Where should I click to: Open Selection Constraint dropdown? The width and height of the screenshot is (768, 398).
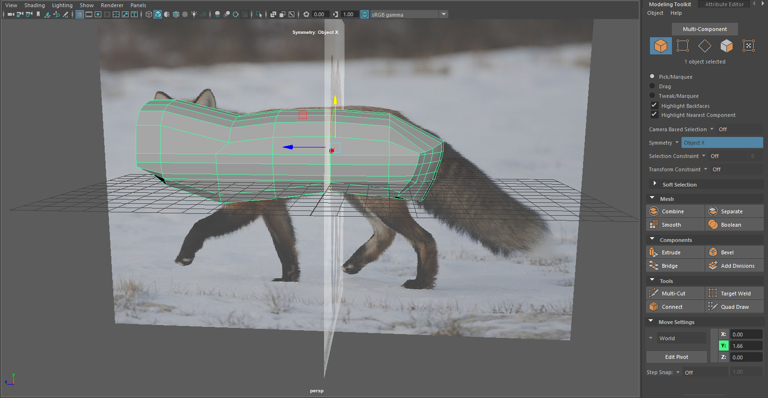[703, 156]
